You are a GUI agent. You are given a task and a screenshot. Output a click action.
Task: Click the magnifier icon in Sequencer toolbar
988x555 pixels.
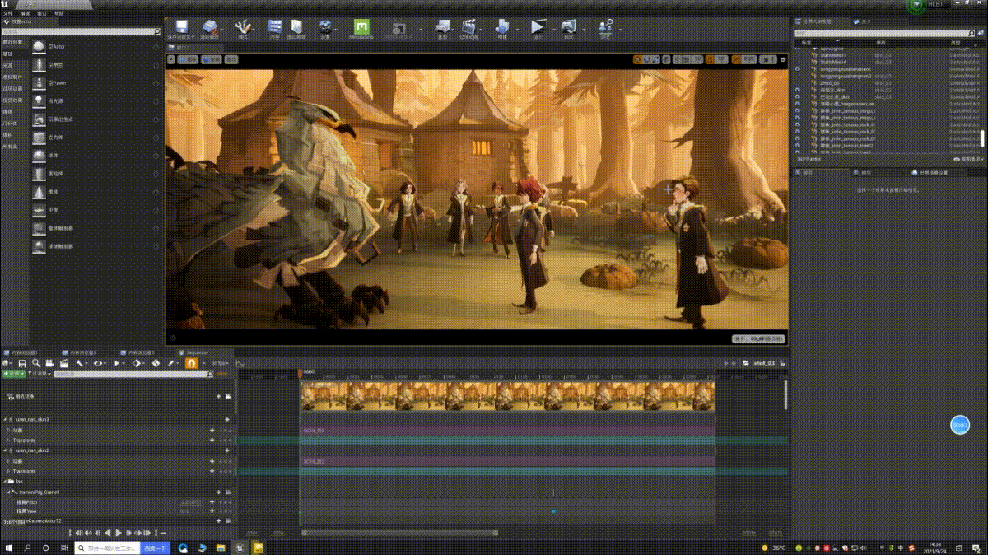pos(37,363)
